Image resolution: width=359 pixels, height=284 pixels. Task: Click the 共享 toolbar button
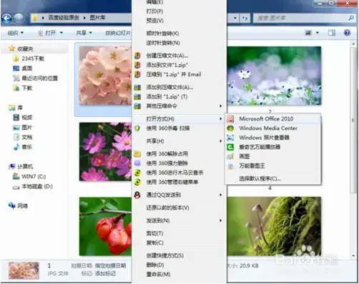pyautogui.click(x=84, y=33)
